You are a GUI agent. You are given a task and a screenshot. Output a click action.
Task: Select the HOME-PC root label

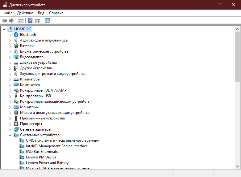23,29
